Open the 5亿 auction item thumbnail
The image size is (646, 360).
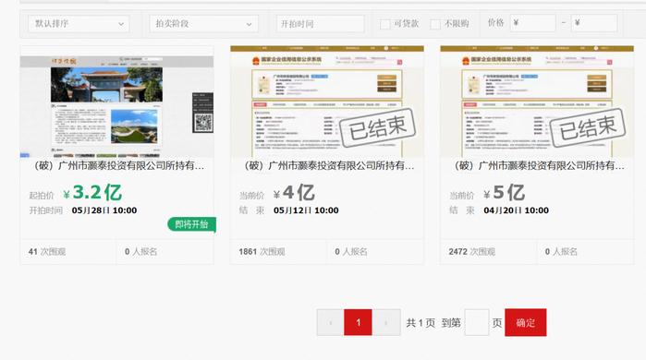pos(537,102)
